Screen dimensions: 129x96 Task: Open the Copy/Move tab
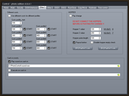[x=82, y=8]
